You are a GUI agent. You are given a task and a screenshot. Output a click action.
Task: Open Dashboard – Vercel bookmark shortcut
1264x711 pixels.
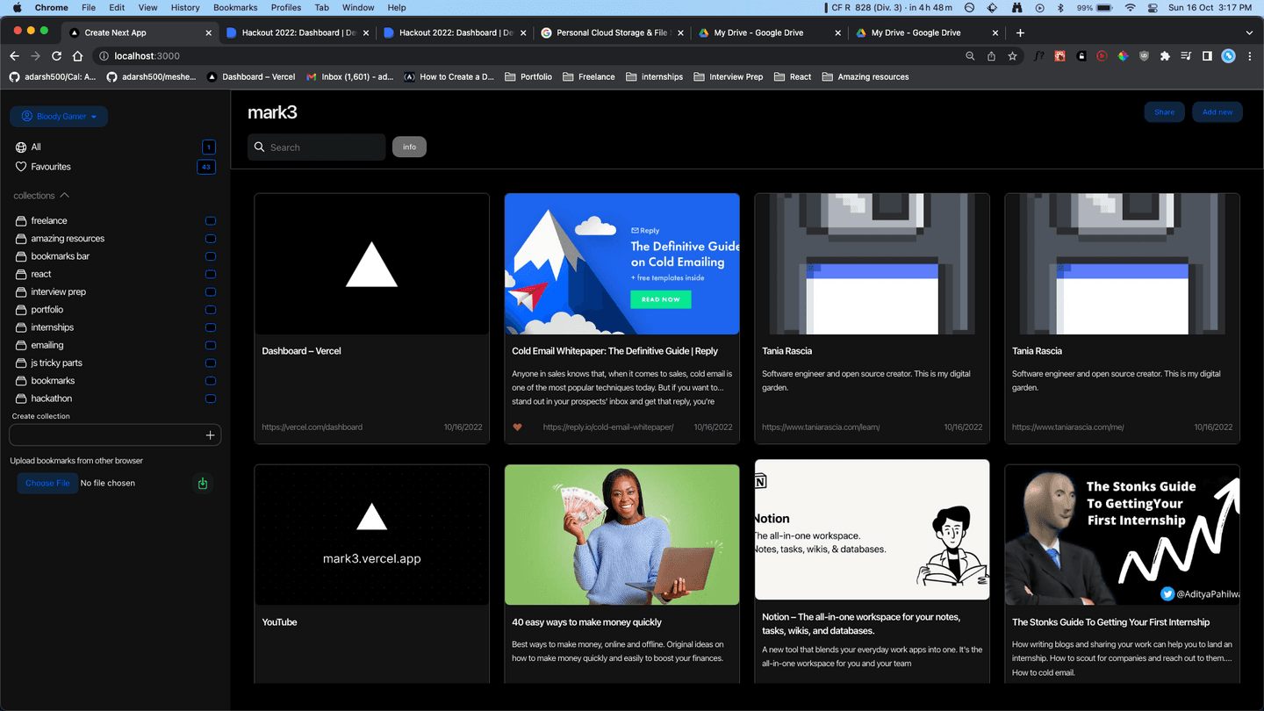coord(251,76)
